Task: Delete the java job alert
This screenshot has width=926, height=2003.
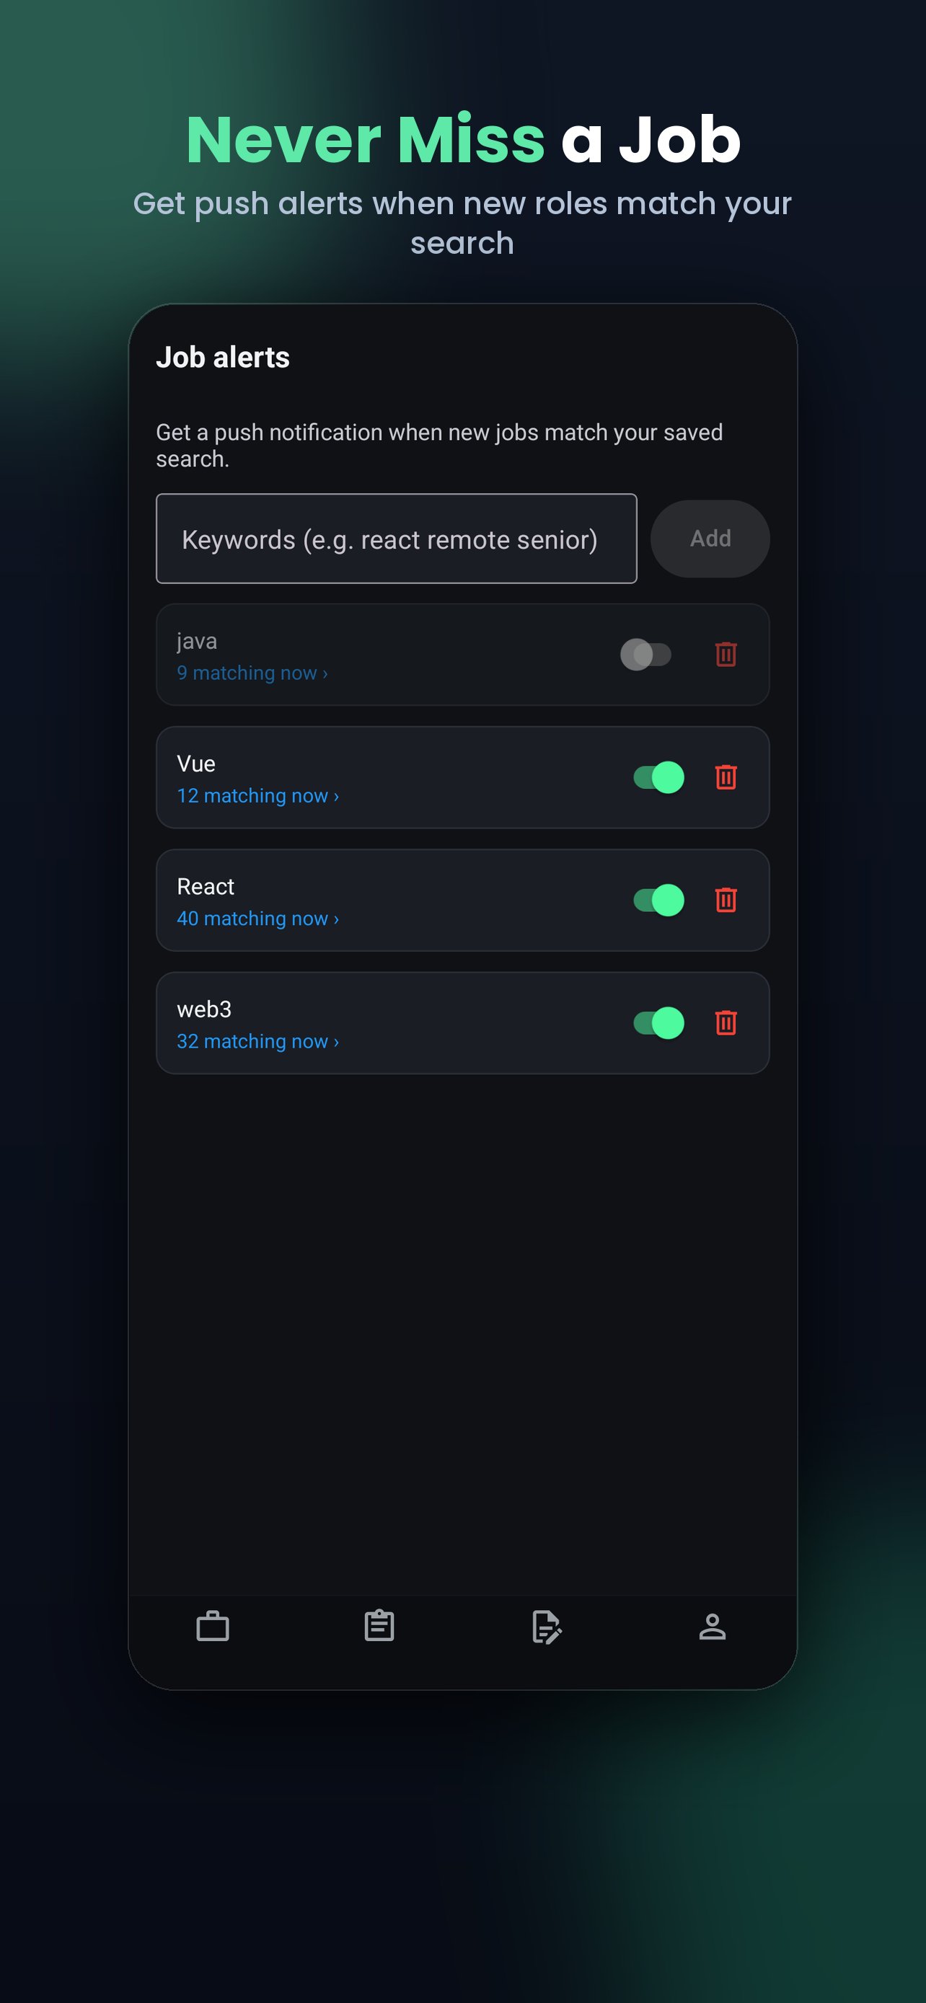Action: [x=726, y=654]
